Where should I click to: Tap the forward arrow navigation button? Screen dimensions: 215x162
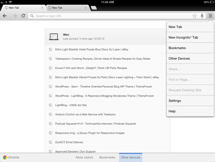(15, 16)
